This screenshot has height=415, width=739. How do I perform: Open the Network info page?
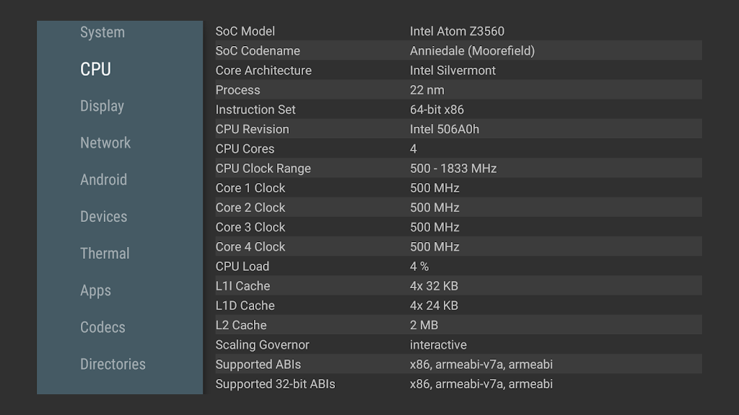[105, 143]
